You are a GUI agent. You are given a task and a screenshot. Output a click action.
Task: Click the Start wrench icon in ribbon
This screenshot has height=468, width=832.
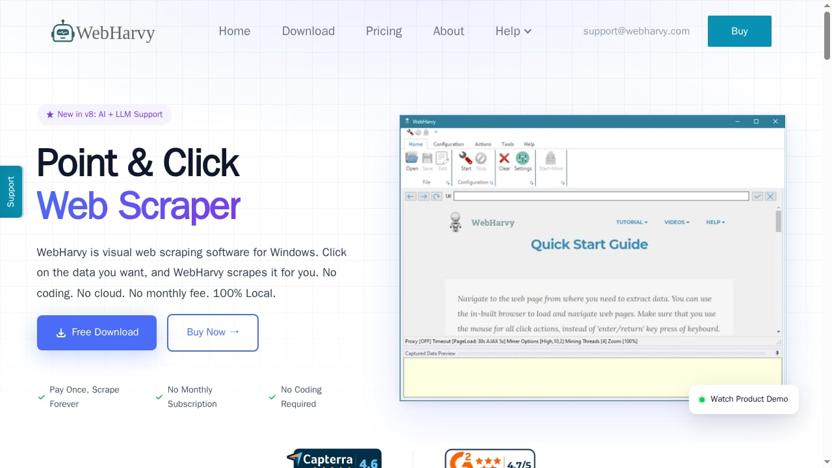[x=465, y=158]
